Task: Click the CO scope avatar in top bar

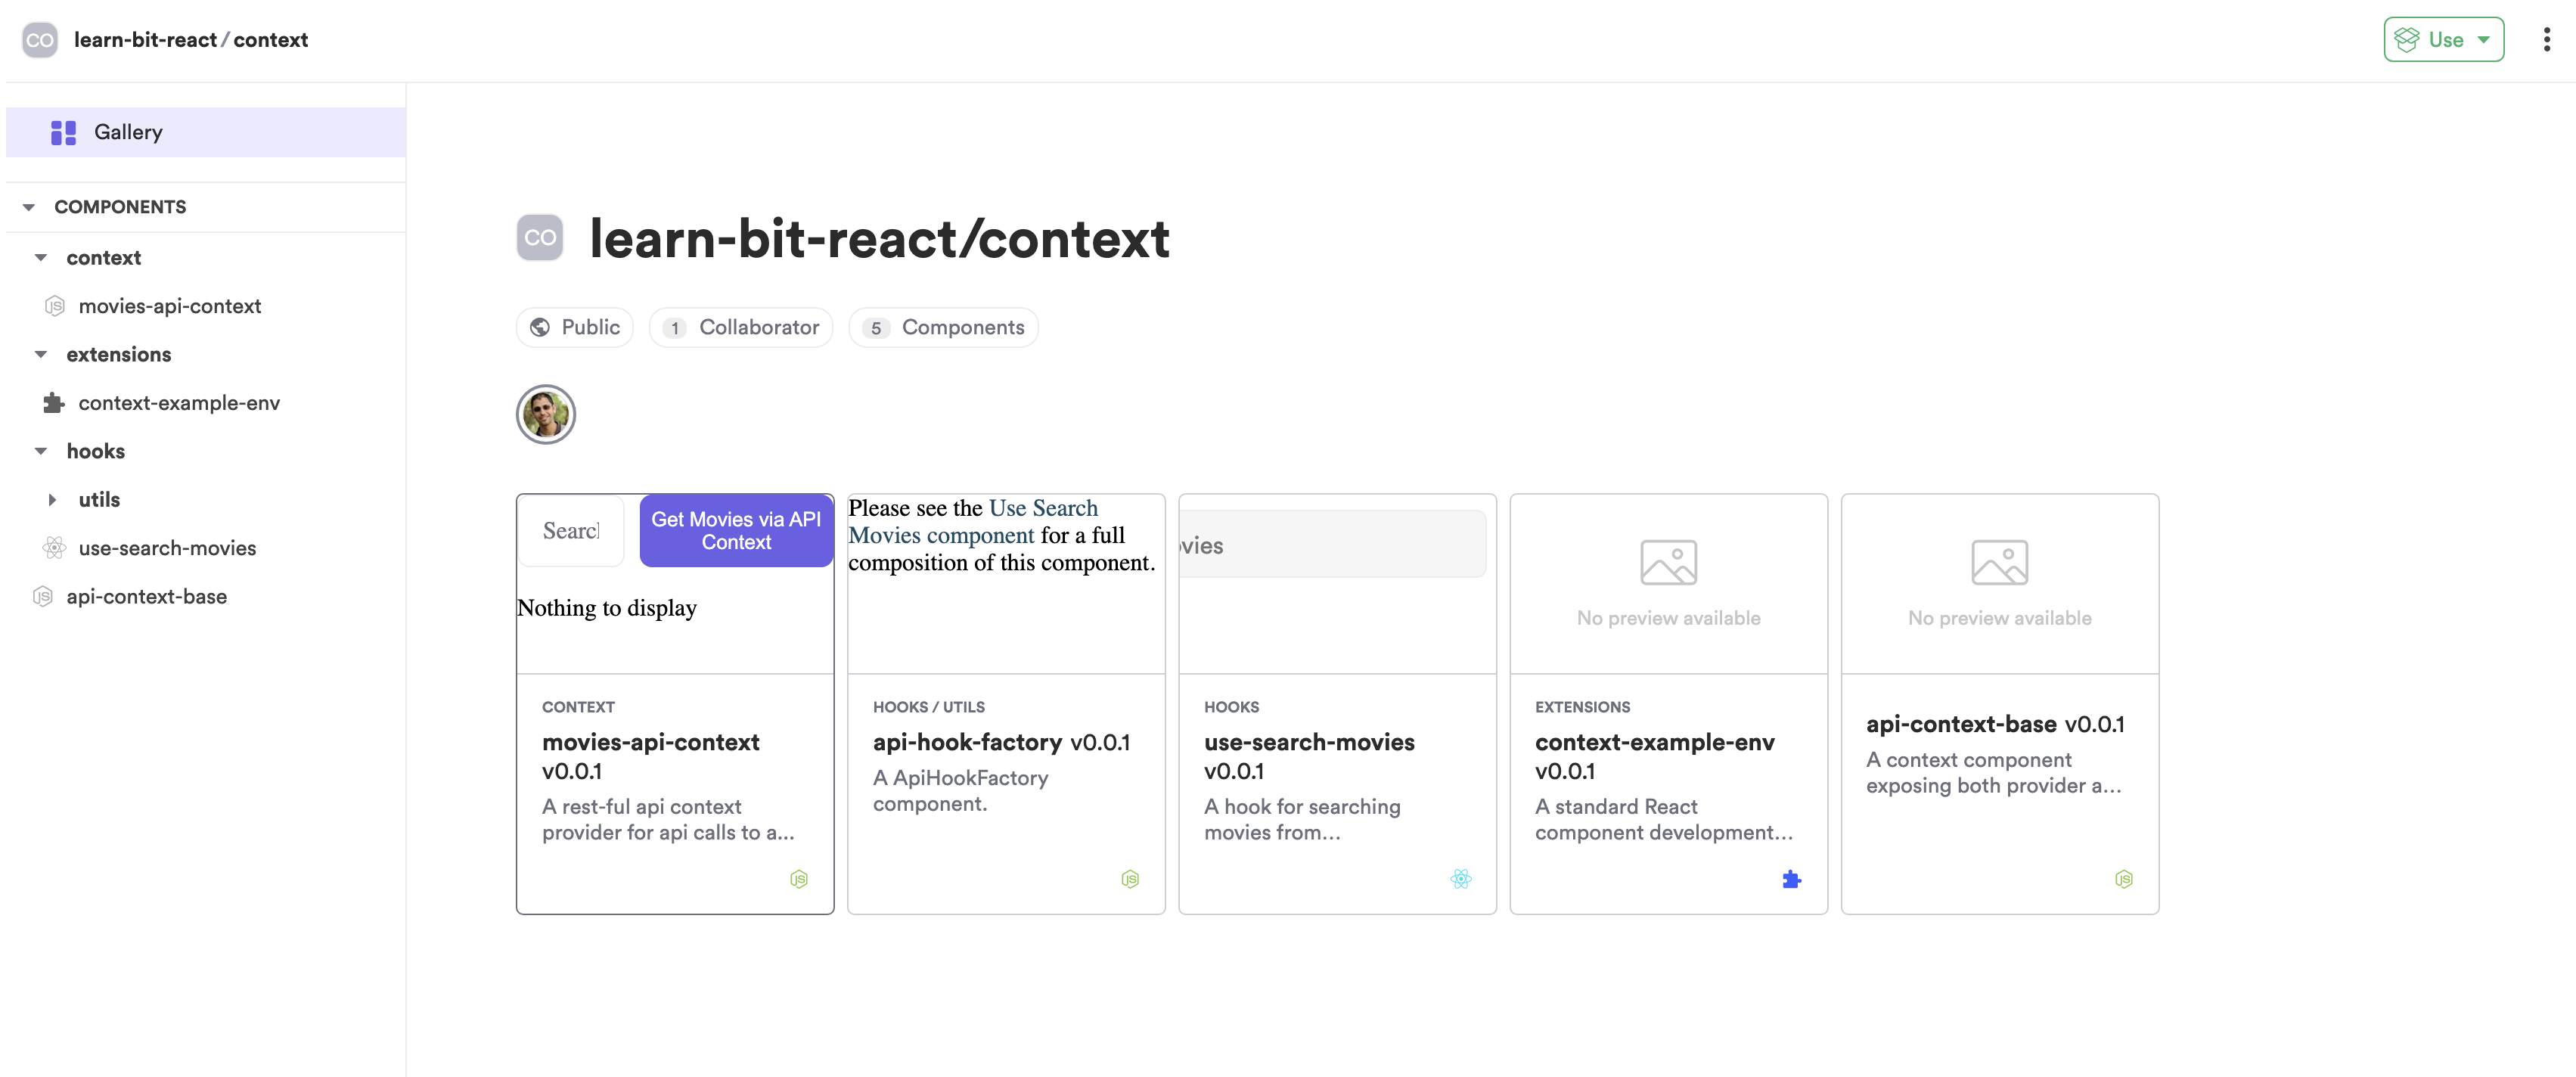Action: click(40, 40)
